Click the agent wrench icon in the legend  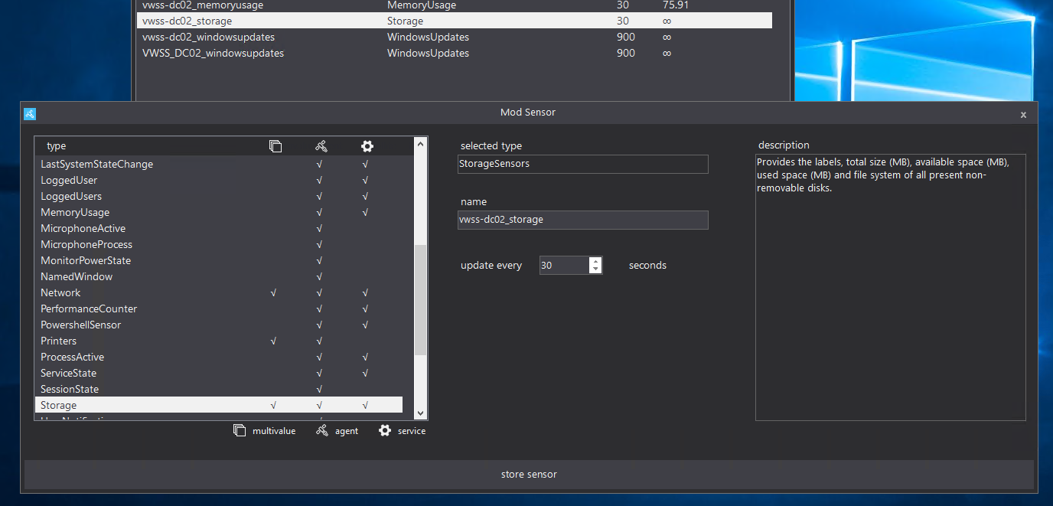coord(322,430)
